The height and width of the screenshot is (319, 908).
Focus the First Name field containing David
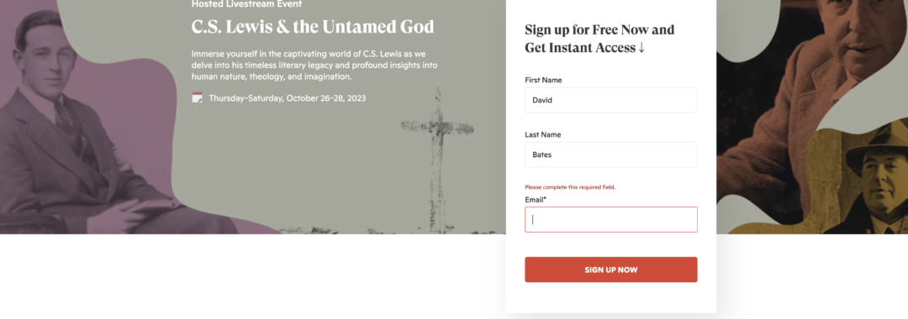click(611, 100)
